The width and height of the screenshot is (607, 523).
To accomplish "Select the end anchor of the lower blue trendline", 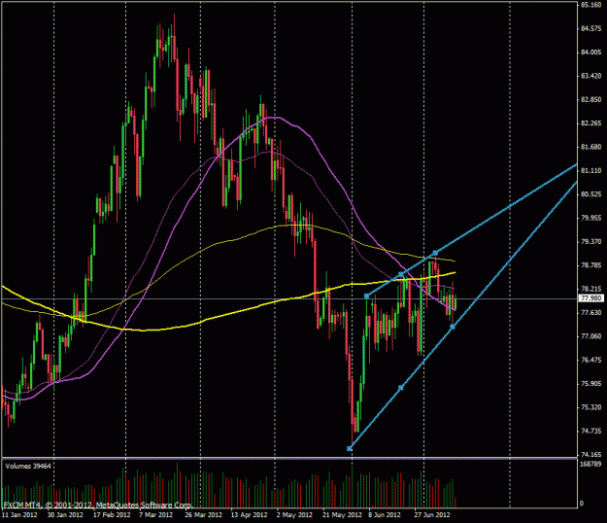I will [x=453, y=327].
